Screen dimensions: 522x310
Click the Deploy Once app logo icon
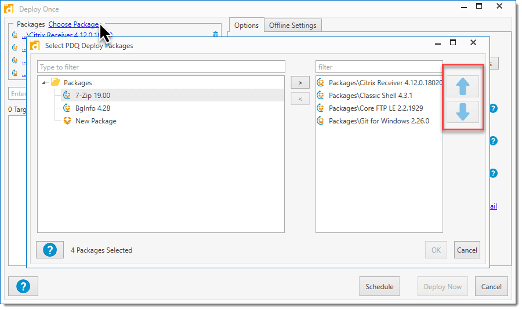point(9,9)
